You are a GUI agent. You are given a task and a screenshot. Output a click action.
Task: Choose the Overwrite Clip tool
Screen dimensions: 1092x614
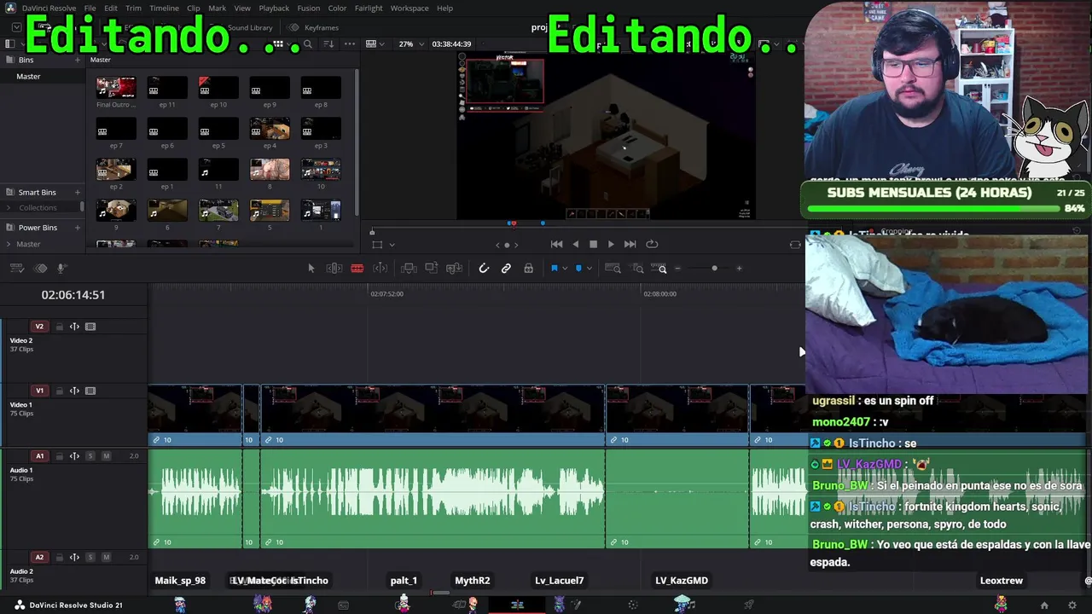pyautogui.click(x=432, y=269)
